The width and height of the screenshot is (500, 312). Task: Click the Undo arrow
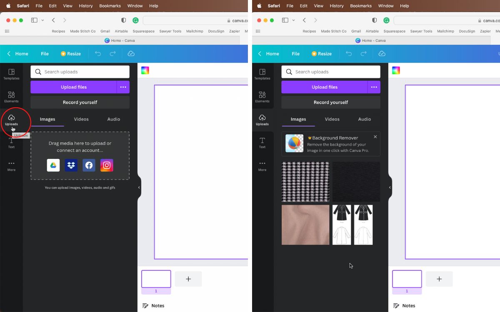pos(98,54)
